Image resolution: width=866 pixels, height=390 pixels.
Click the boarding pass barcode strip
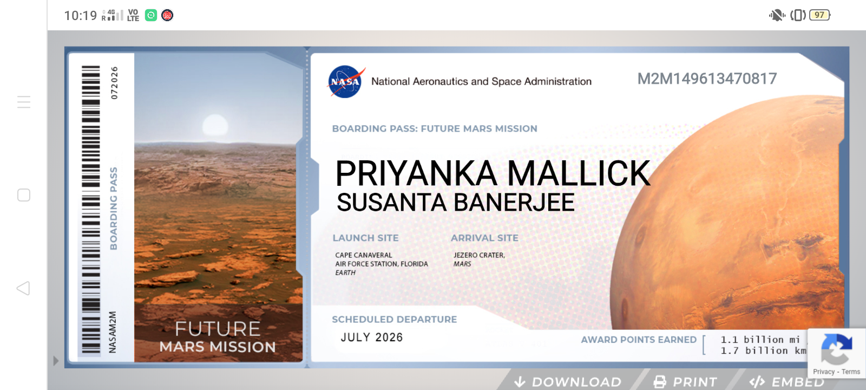click(x=91, y=210)
